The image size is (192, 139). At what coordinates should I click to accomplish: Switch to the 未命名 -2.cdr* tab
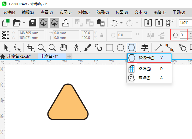[x=19, y=56]
